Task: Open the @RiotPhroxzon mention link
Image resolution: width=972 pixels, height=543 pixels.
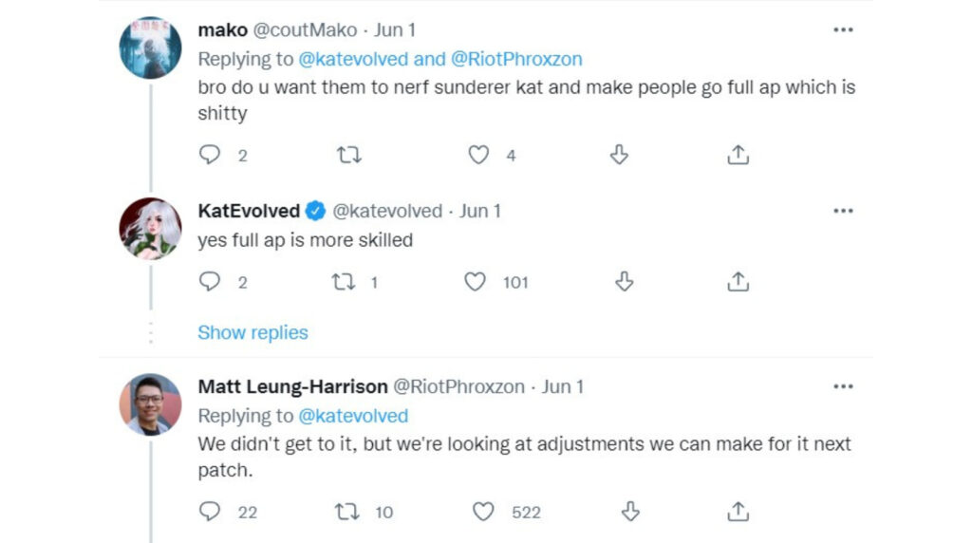Action: pos(516,59)
